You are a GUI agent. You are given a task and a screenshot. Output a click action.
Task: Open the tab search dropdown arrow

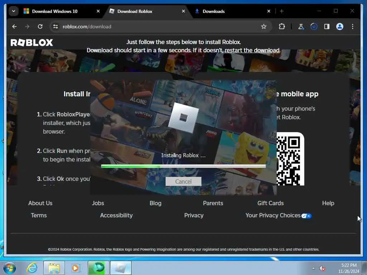(14, 11)
